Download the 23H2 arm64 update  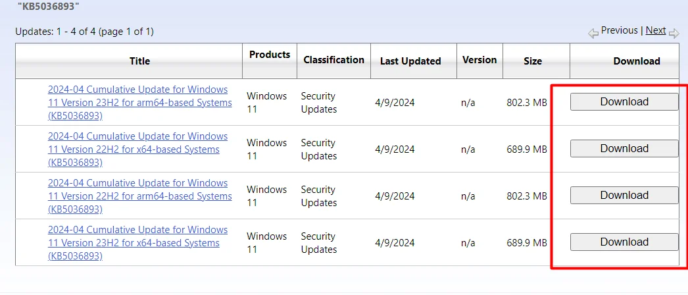[624, 102]
